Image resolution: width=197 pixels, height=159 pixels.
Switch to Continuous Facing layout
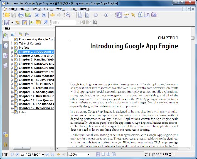(x=108, y=154)
